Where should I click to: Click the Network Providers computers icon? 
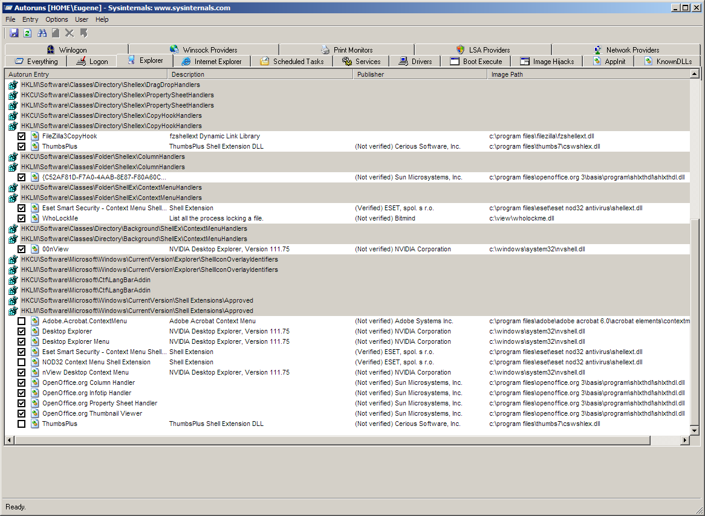[x=597, y=50]
